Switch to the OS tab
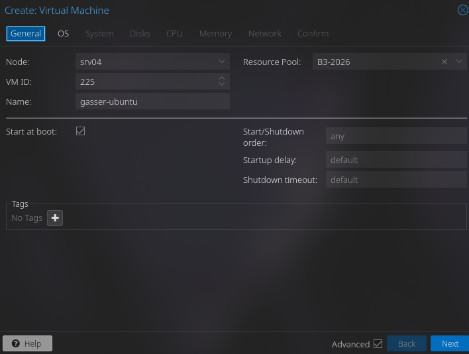469x354 pixels. pyautogui.click(x=63, y=33)
